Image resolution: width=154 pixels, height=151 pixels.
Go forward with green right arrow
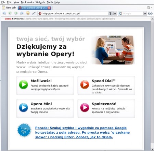pyautogui.click(x=16, y=13)
